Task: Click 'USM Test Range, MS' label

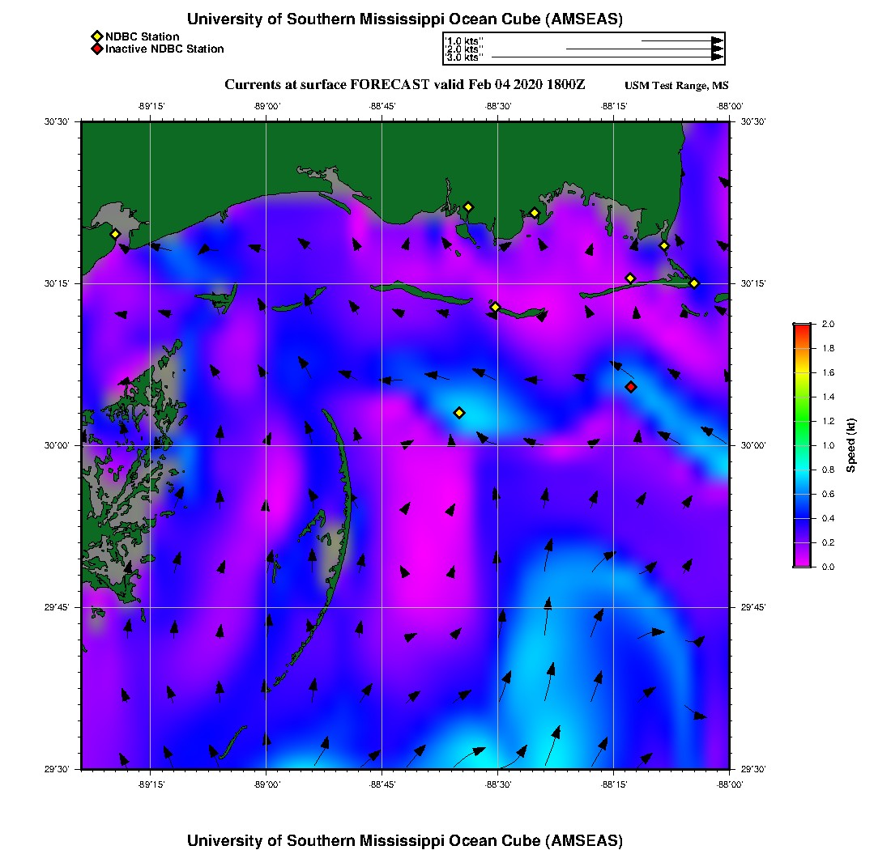Action: tap(676, 86)
